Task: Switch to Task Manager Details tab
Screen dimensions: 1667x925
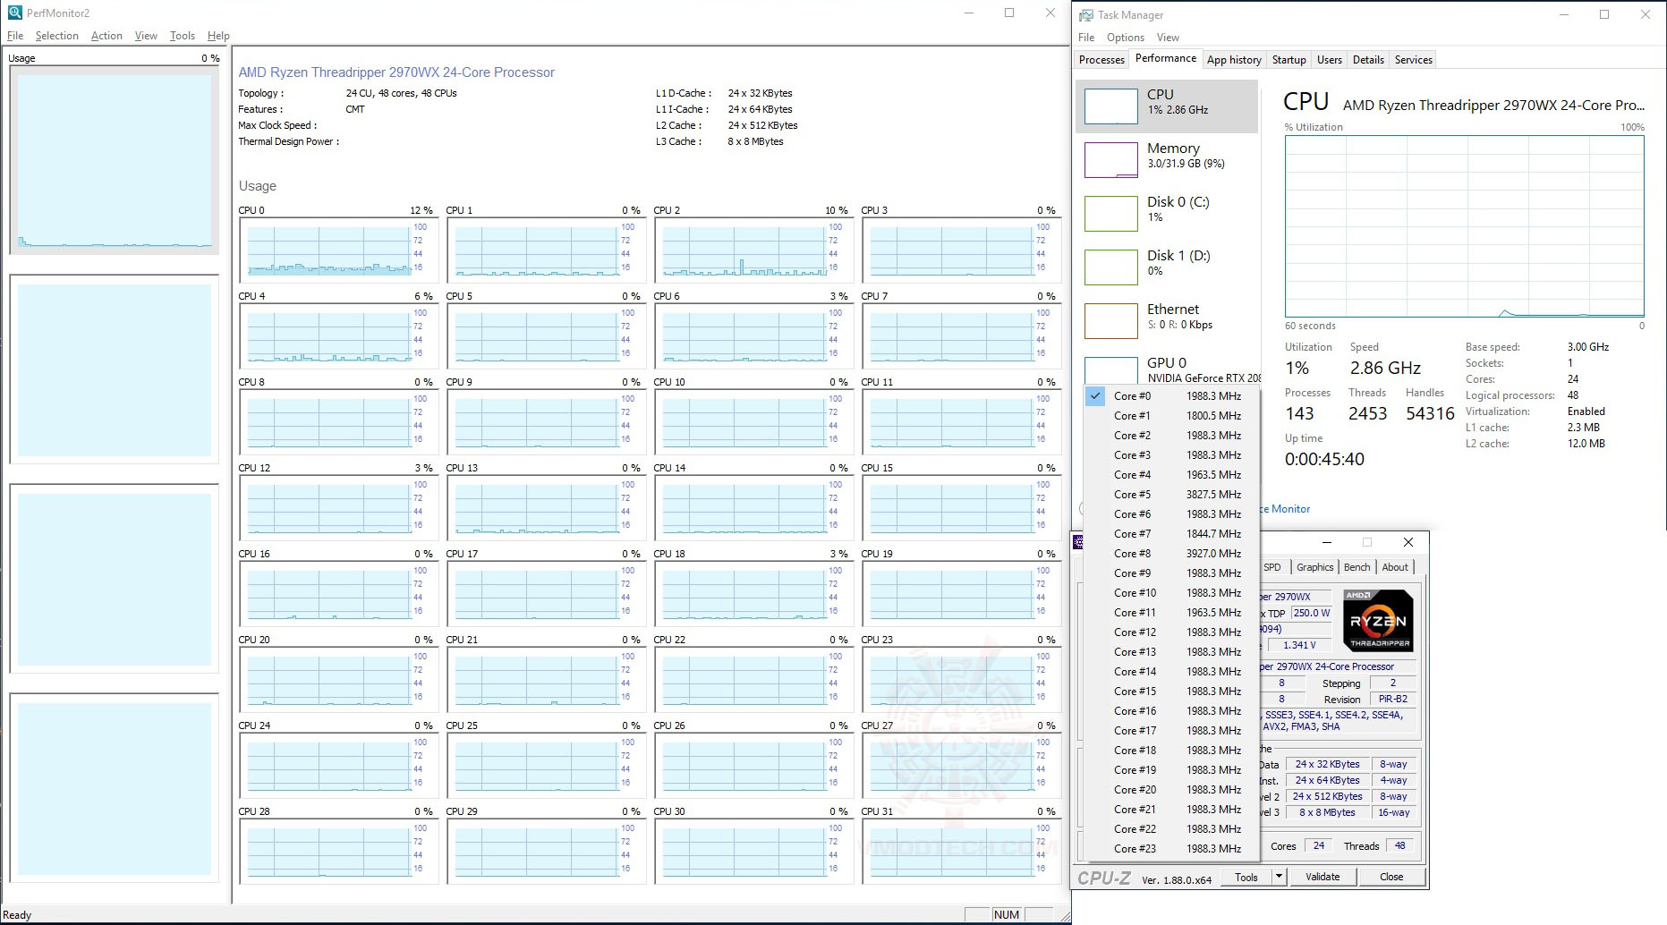Action: click(1368, 60)
